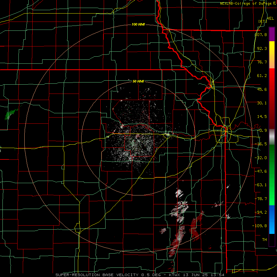Click the -16.5 legend value
The image size is (277, 277).
click(261, 144)
